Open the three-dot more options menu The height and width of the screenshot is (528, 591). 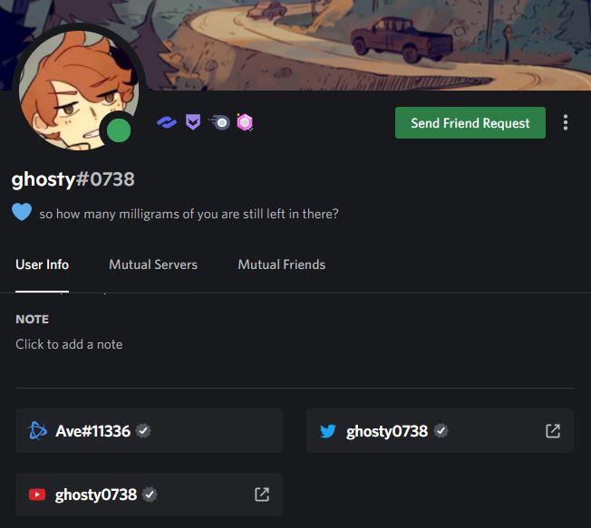click(x=566, y=123)
